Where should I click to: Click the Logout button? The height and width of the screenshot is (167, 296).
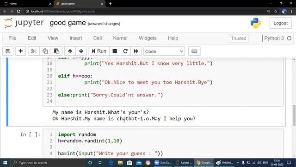point(281,23)
